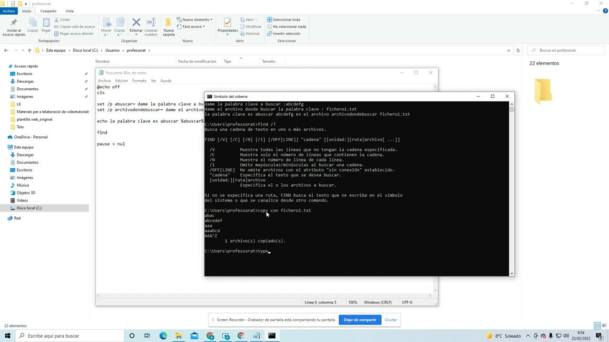Show hidden system tray icons
Screen dimensions: 609x342
528,336
